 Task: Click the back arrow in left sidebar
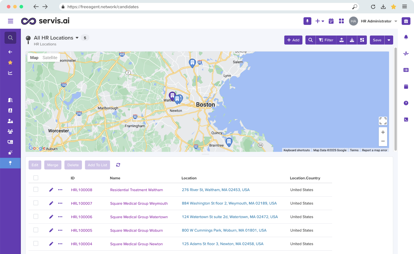(x=10, y=52)
